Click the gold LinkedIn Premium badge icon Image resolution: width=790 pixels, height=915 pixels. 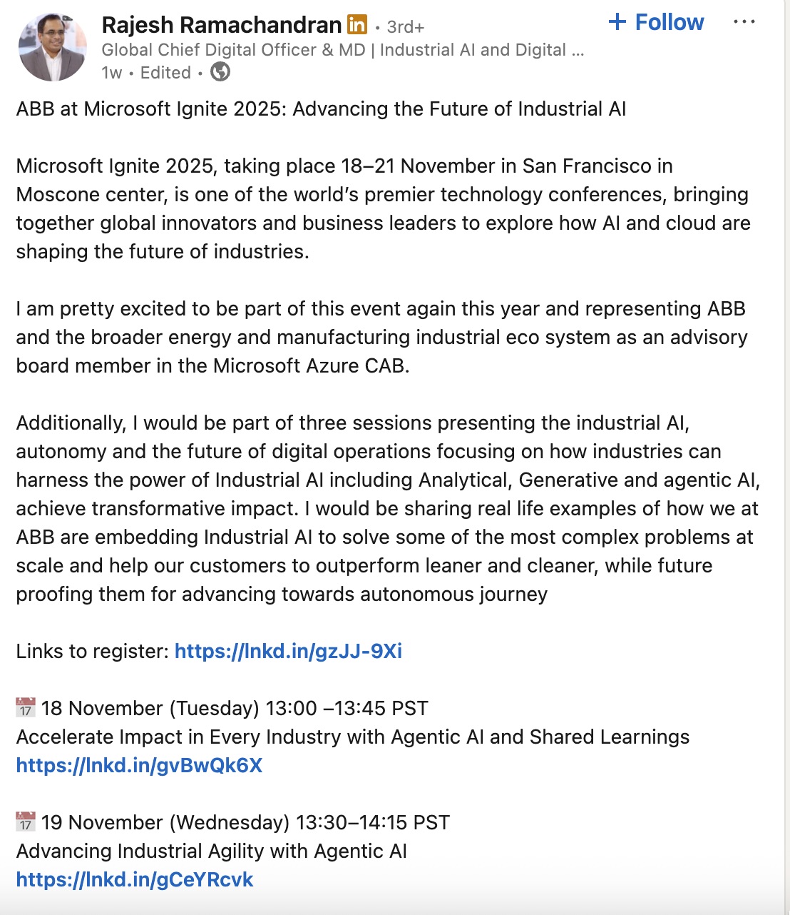(x=357, y=25)
